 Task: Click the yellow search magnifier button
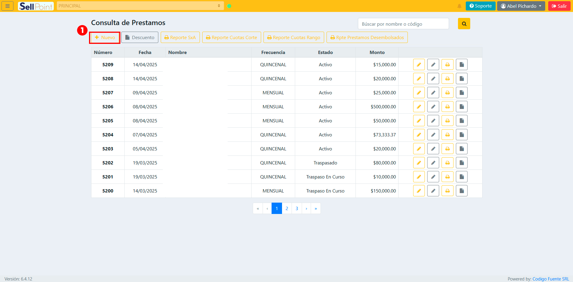(x=464, y=24)
